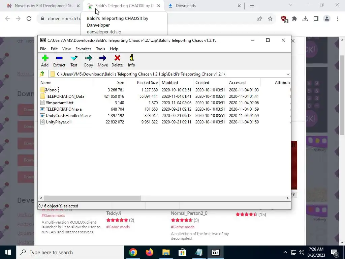Viewport: 345px width, 259px height.
Task: Open the Chrome profile avatar
Action: coord(327,19)
